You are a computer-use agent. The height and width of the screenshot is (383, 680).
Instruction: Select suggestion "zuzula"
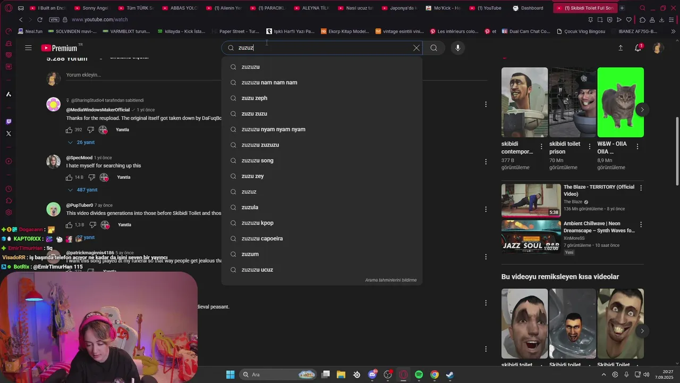click(322, 207)
